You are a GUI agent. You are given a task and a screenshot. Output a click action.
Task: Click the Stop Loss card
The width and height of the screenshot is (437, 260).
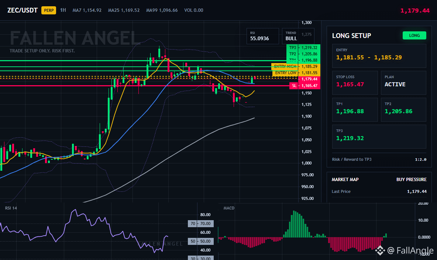pyautogui.click(x=355, y=83)
